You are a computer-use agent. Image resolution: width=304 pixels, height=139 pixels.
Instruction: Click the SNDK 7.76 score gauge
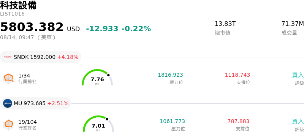click(x=97, y=77)
